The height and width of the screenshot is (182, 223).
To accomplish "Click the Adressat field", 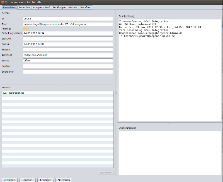I will click(68, 55).
